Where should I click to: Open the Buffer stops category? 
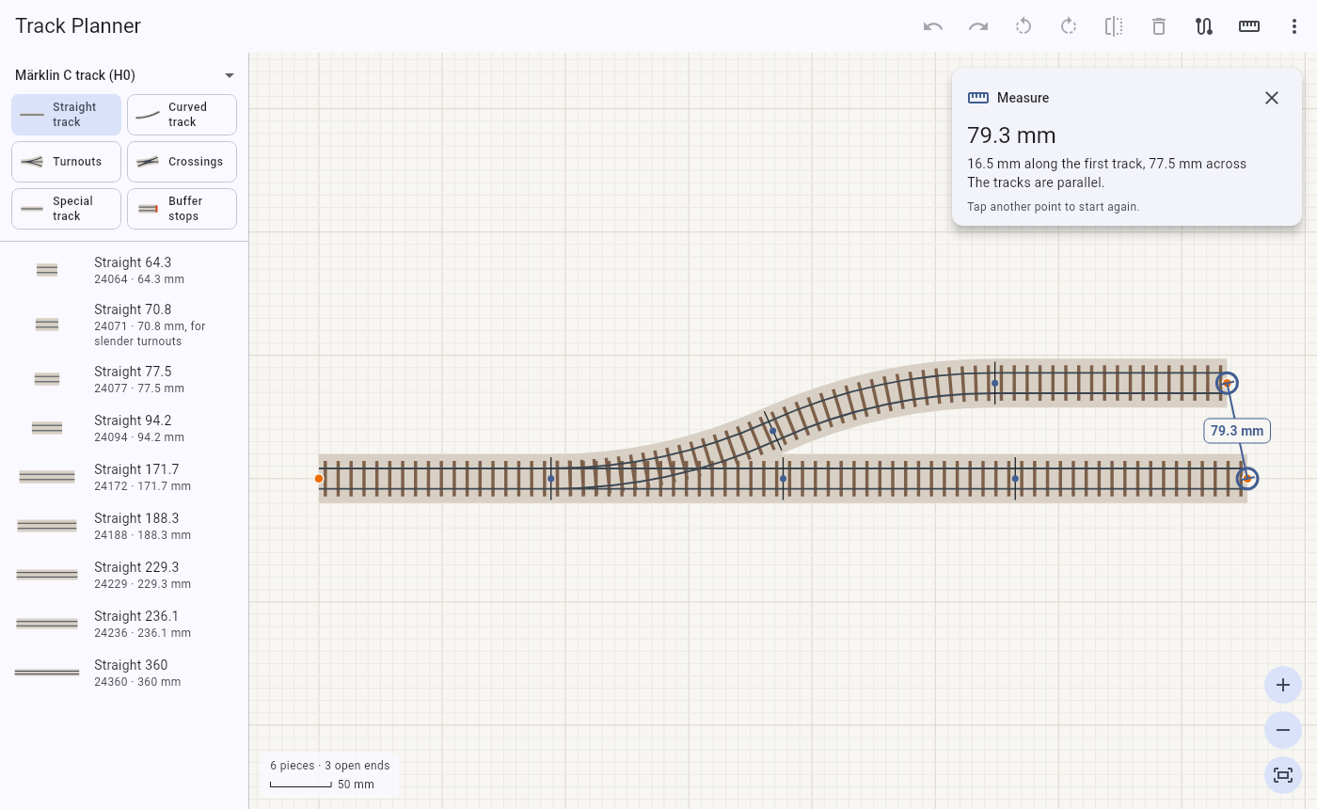(x=182, y=209)
